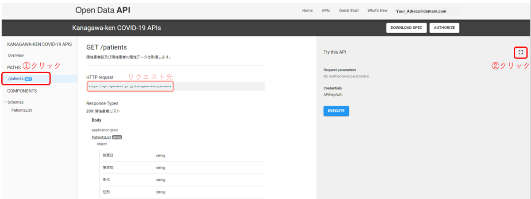Click the HTTP request URL text
The width and height of the screenshot is (531, 199).
point(130,86)
